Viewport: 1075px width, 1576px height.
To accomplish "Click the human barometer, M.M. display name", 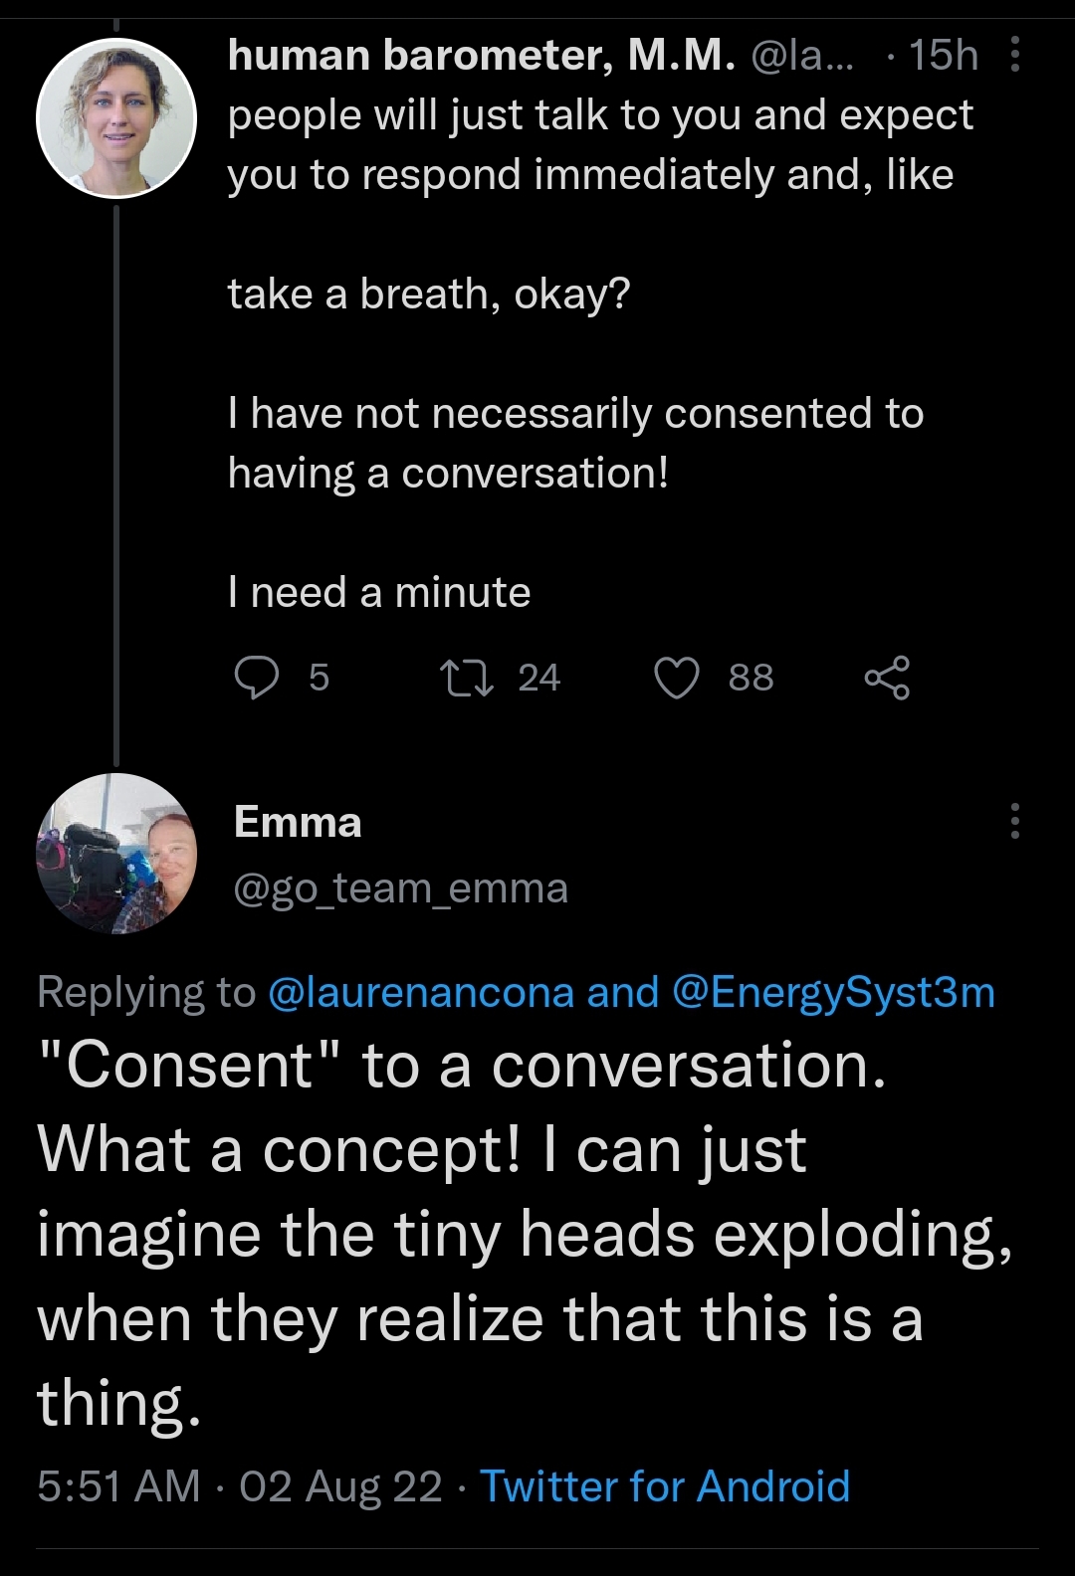I will [482, 55].
